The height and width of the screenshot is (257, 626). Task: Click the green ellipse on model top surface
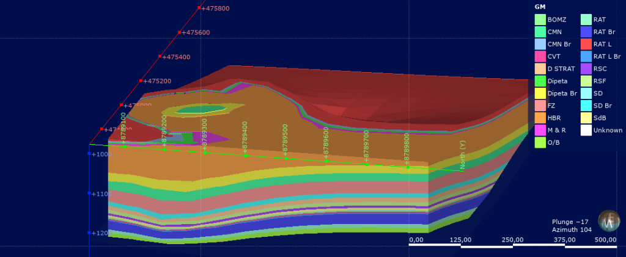click(201, 109)
